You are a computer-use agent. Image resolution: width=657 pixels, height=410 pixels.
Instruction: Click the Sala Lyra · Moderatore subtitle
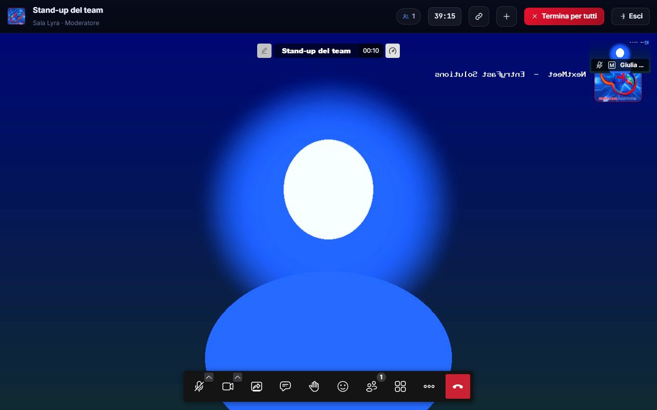click(66, 23)
